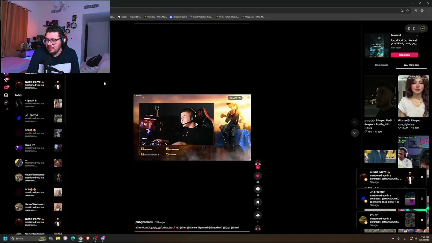Open the Activity inbox sidebar icon

point(6,87)
